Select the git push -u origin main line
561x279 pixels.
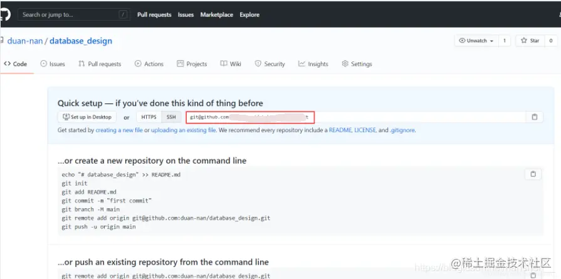click(99, 227)
